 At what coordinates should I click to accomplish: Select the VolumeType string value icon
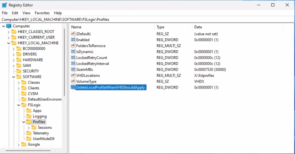[73, 81]
